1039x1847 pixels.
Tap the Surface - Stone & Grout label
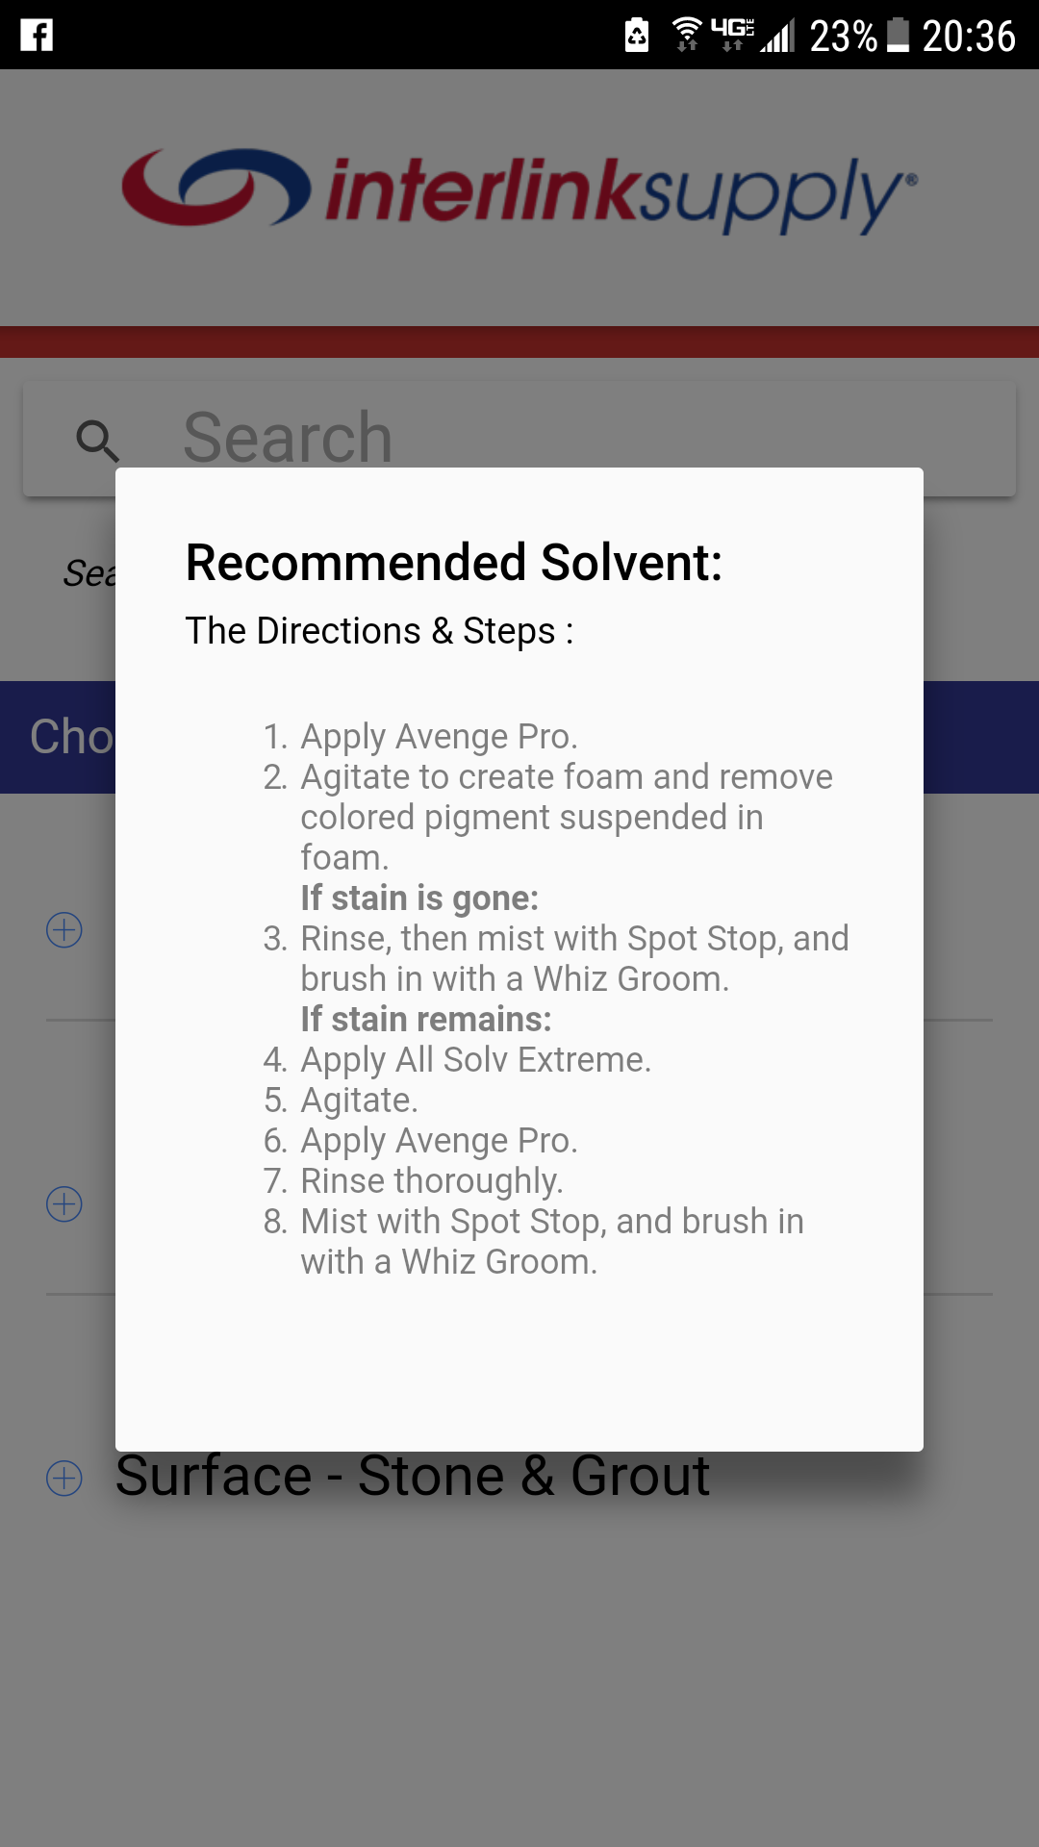pyautogui.click(x=414, y=1475)
